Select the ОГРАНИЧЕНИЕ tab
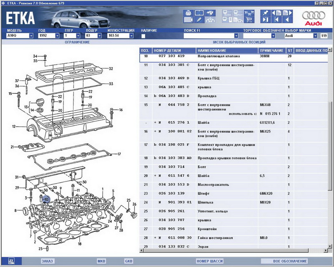The image size is (334, 267). tap(77, 42)
